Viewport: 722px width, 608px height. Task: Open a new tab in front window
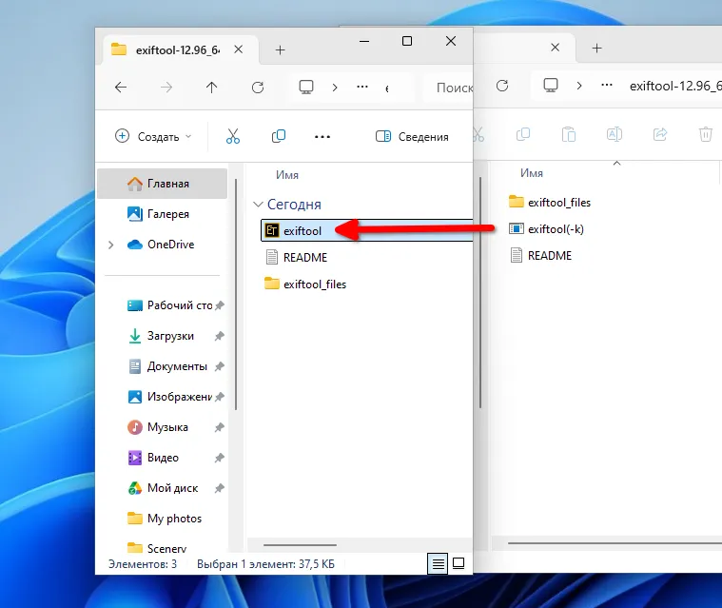click(280, 49)
